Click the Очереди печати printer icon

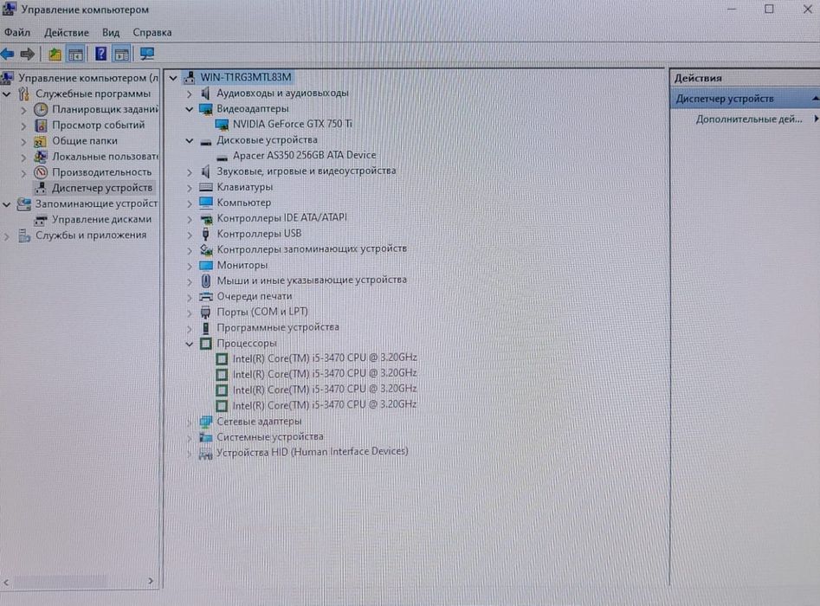coord(206,296)
